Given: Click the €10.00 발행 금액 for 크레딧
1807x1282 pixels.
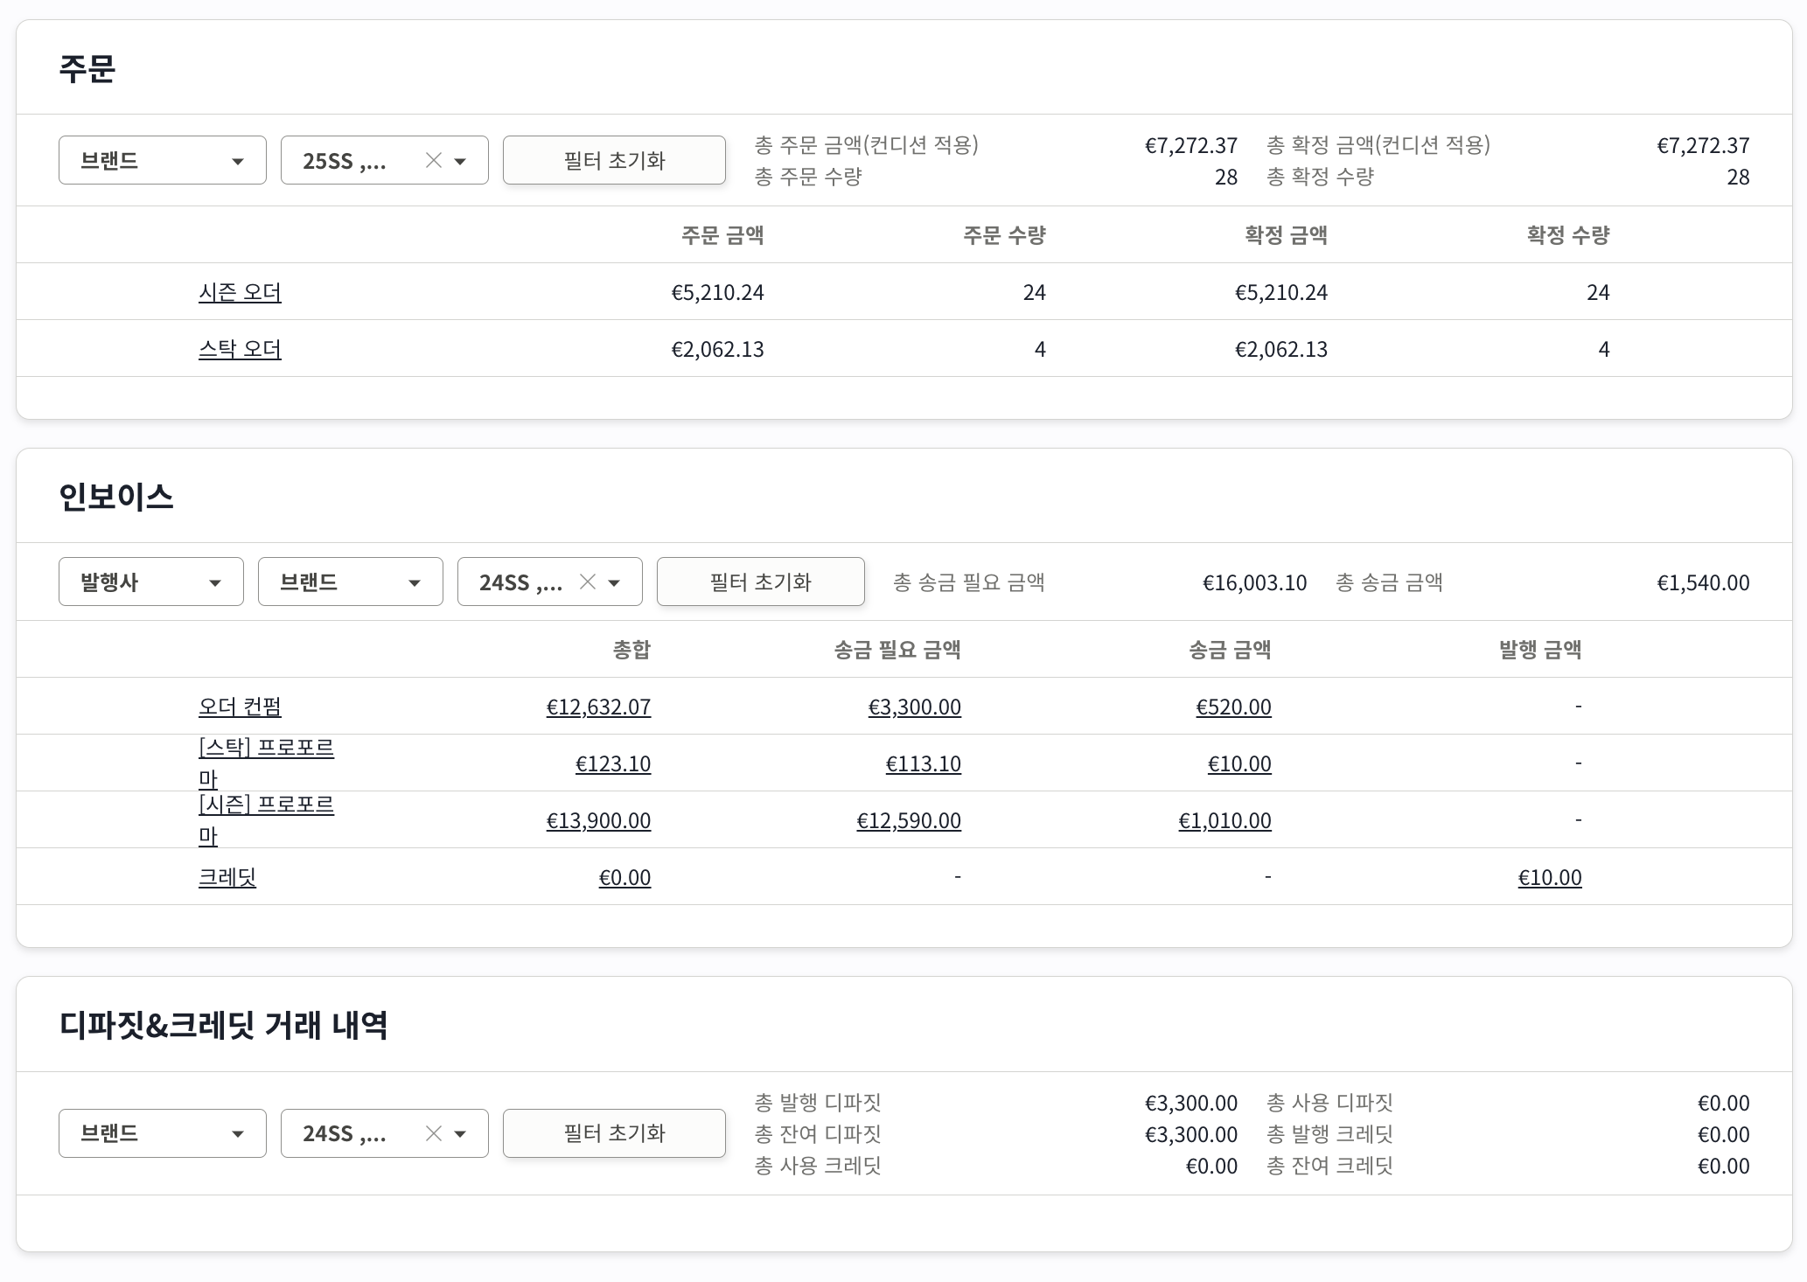Looking at the screenshot, I should 1549,877.
